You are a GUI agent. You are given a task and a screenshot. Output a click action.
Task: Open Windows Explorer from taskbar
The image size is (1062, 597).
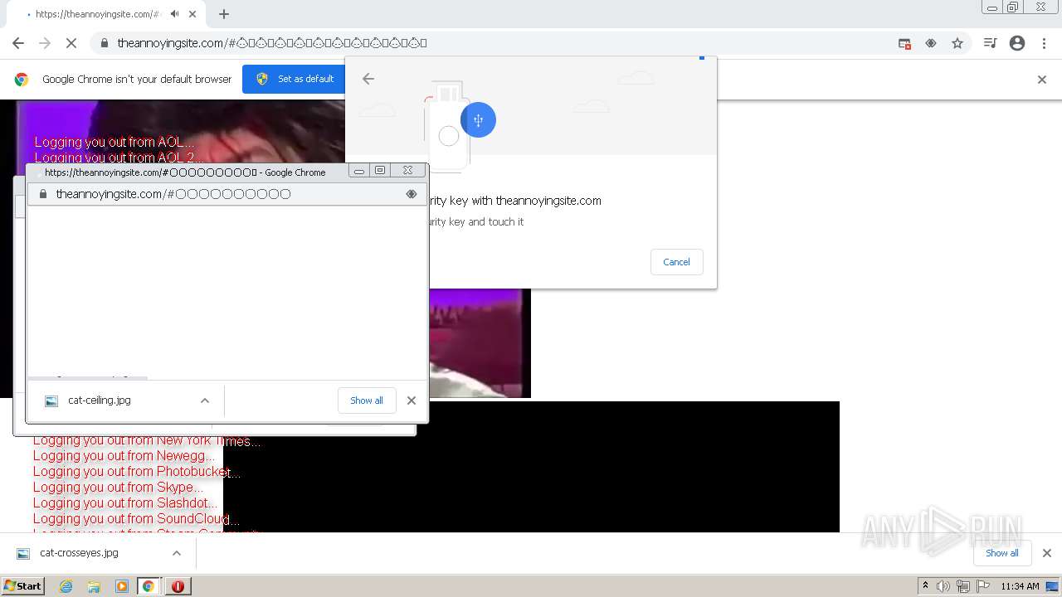click(94, 586)
